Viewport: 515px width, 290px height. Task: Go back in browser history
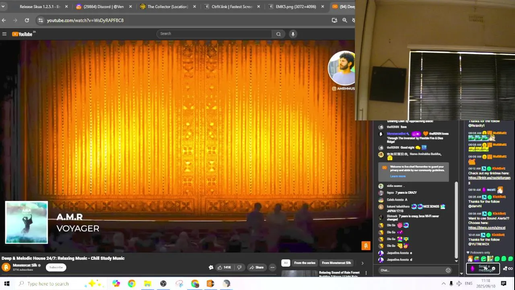[x=4, y=20]
